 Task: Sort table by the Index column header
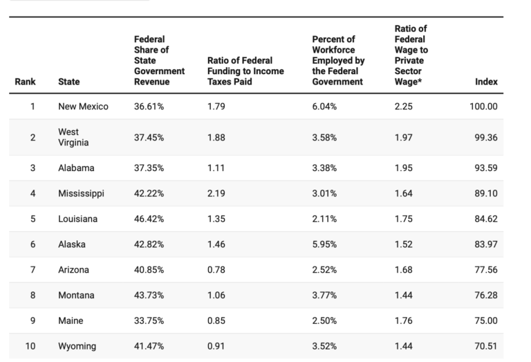click(x=486, y=82)
